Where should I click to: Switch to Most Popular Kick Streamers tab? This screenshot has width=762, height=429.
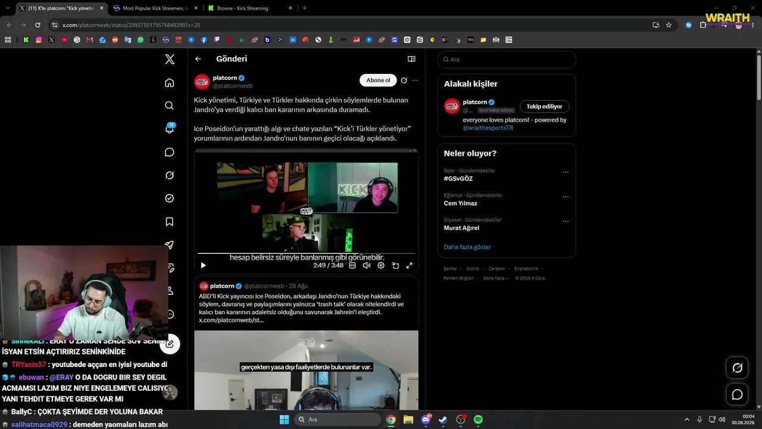point(155,8)
